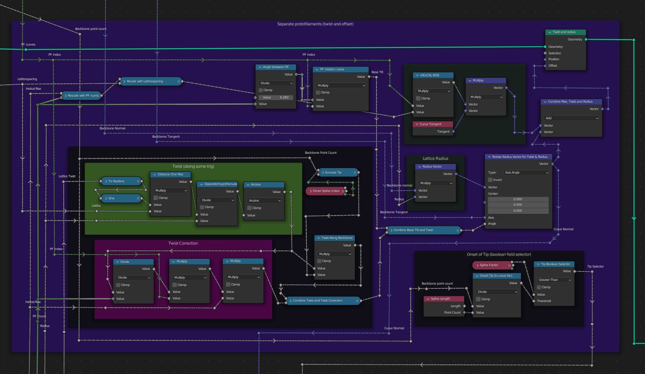The image size is (645, 374).
Task: Collapse the Twist Along Backbone node
Action: (x=318, y=238)
